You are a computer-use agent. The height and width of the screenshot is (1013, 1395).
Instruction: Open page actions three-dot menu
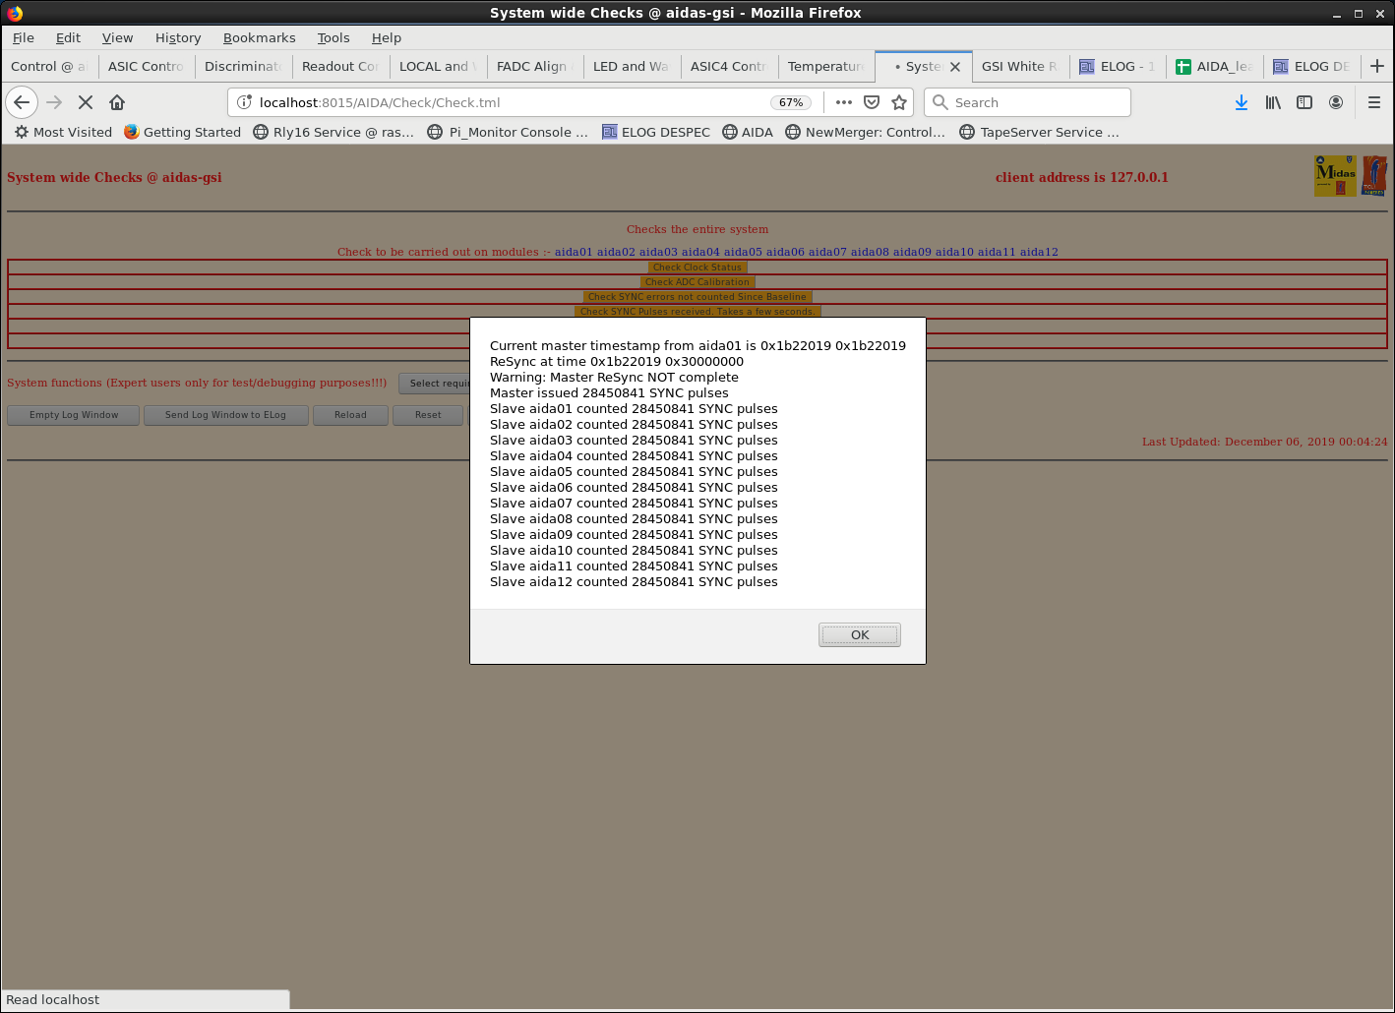843,102
